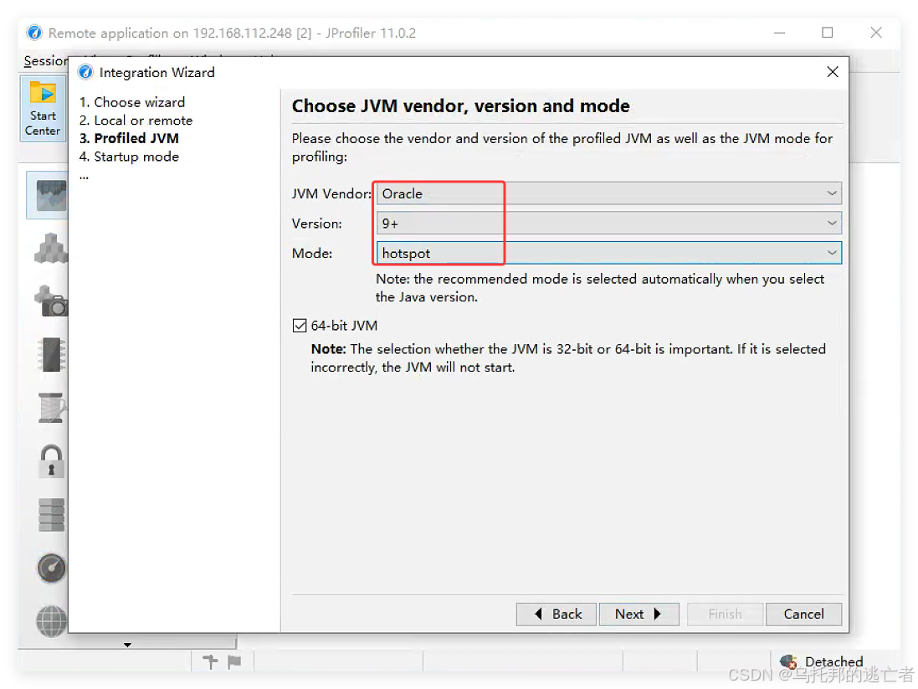Click the Integration Wizard dialog icon
This screenshot has height=689, width=918.
coord(85,72)
